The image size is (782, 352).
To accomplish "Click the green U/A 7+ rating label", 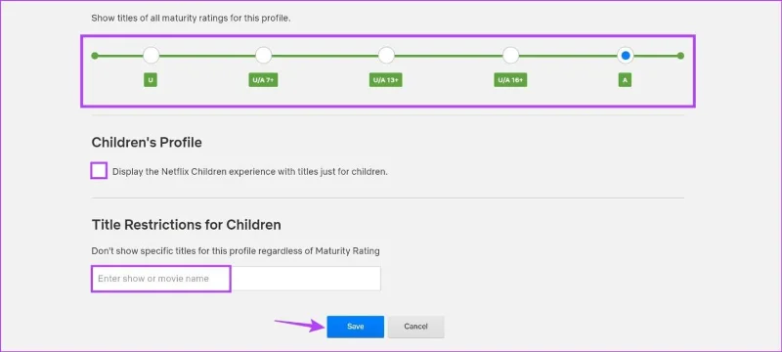I will coord(263,80).
